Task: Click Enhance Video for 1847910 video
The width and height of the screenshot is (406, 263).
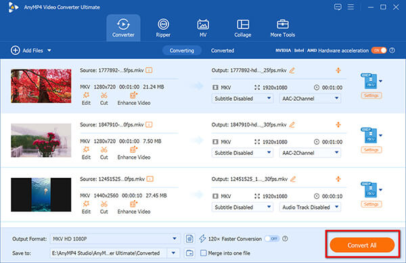Action: click(x=134, y=153)
